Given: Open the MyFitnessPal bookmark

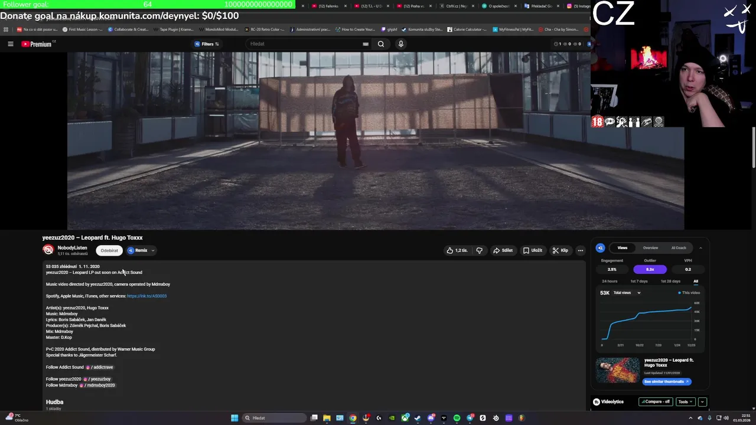Looking at the screenshot, I should tap(513, 29).
